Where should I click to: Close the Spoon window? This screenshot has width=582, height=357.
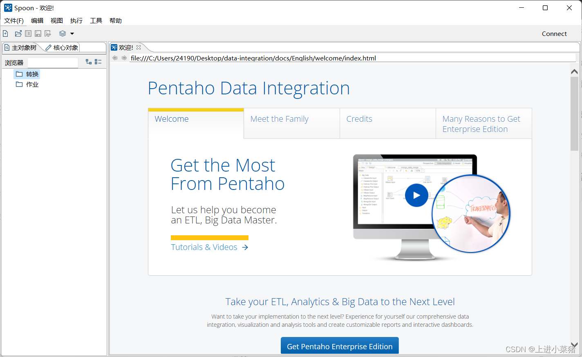click(569, 8)
